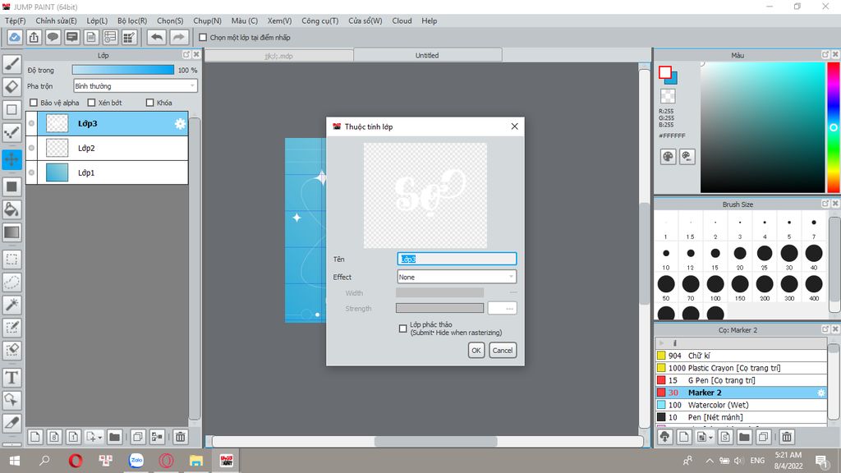
Task: Switch to the Untitled tab
Action: click(x=427, y=55)
